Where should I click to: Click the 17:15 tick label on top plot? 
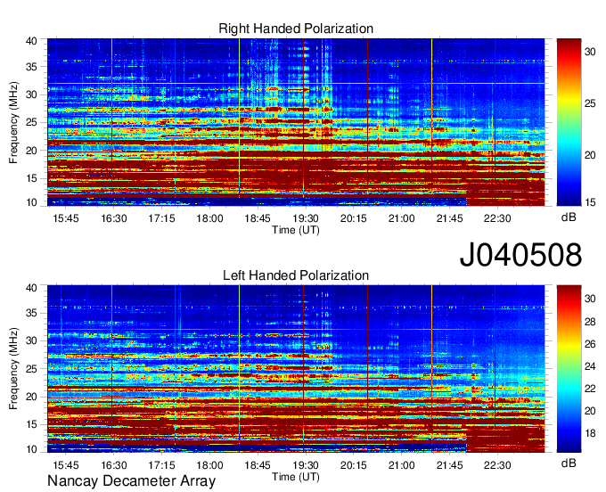tap(161, 218)
